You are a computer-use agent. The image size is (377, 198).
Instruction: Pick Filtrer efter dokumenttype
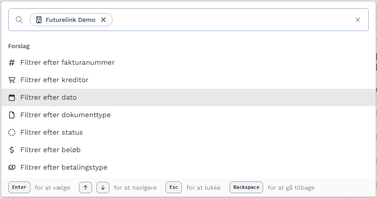click(x=188, y=115)
